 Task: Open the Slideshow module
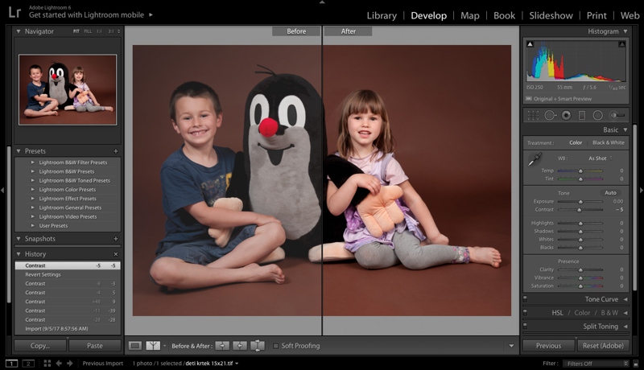(551, 15)
